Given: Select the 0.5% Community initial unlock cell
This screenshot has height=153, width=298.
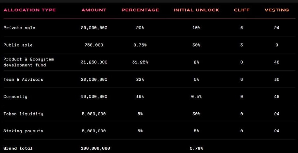Looking at the screenshot, I should [196, 97].
